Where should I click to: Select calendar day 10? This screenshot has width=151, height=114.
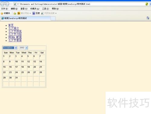click(x=18, y=62)
